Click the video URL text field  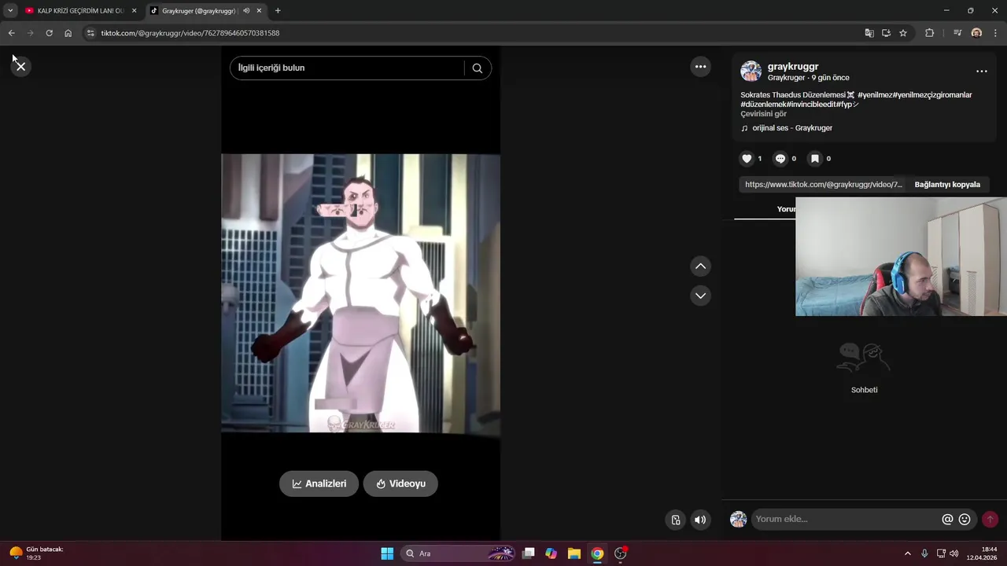824,185
